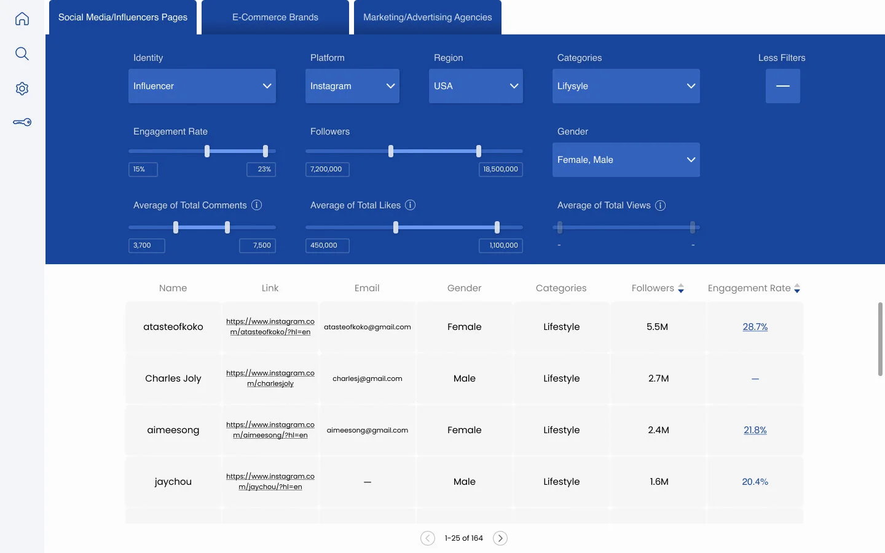Open the Gender dropdown showing Female, Male
Viewport: 885px width, 553px height.
click(x=626, y=160)
